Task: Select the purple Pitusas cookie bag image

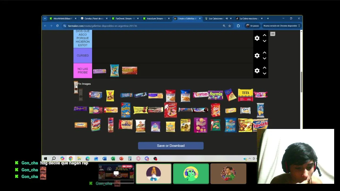Action: [x=201, y=125]
